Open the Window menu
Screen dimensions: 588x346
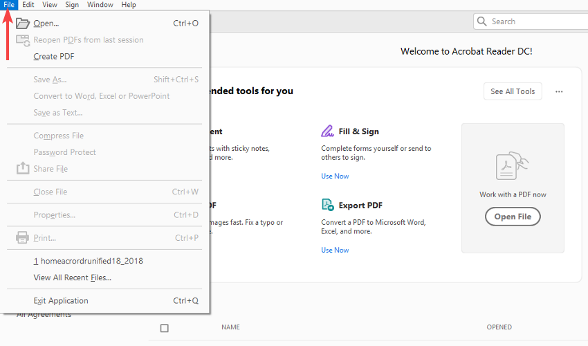pyautogui.click(x=100, y=5)
